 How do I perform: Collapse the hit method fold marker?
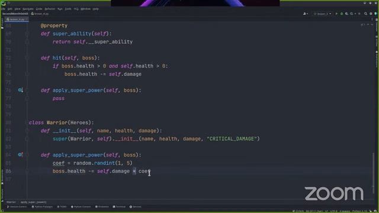click(x=27, y=58)
